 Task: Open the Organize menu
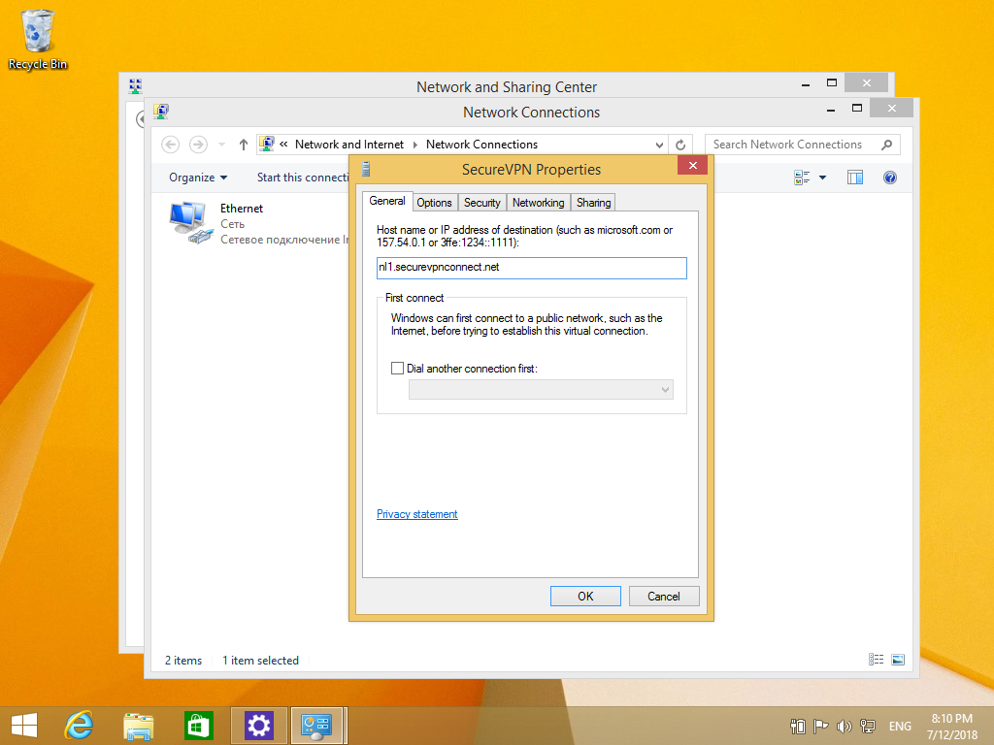(x=198, y=178)
